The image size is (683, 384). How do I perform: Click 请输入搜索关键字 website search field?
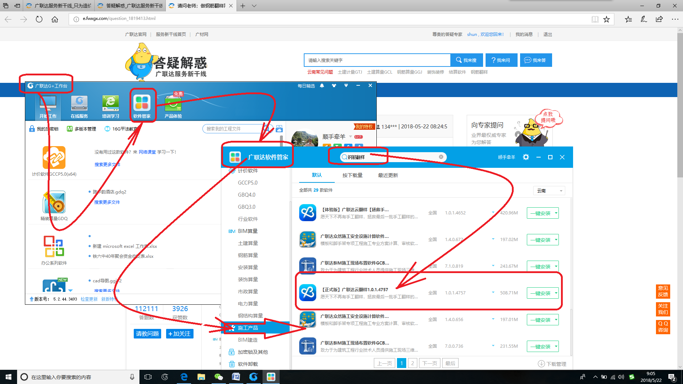coord(377,60)
